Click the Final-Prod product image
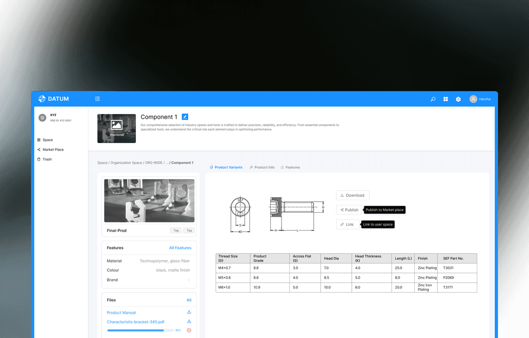This screenshot has width=529, height=338. point(149,200)
